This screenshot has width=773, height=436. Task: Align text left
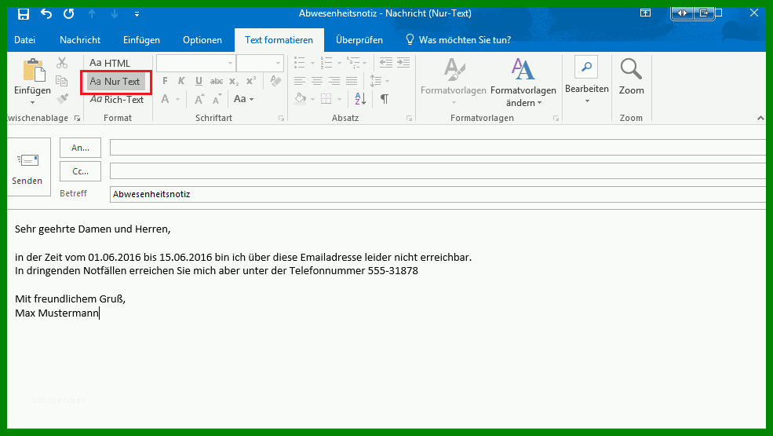(x=299, y=81)
